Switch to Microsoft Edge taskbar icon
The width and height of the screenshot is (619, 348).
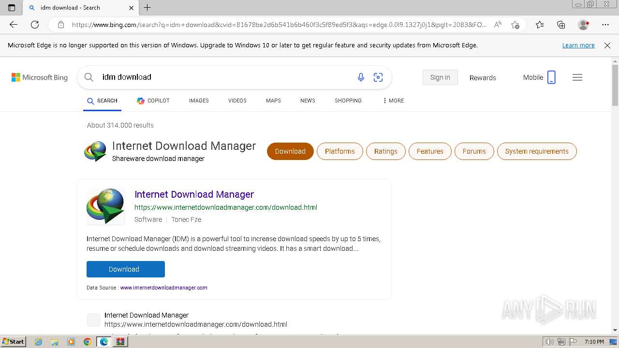click(x=104, y=342)
